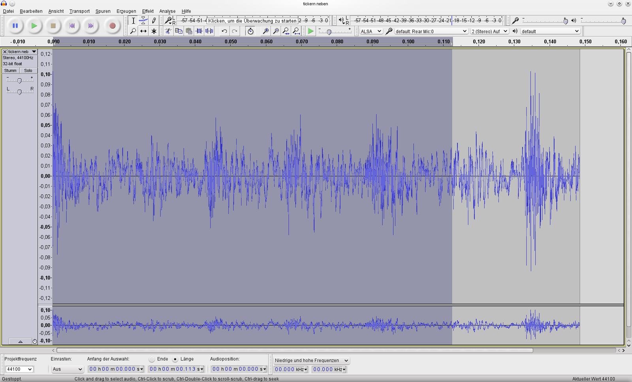Image resolution: width=632 pixels, height=382 pixels.
Task: Select the Draw pencil tool
Action: [x=154, y=21]
